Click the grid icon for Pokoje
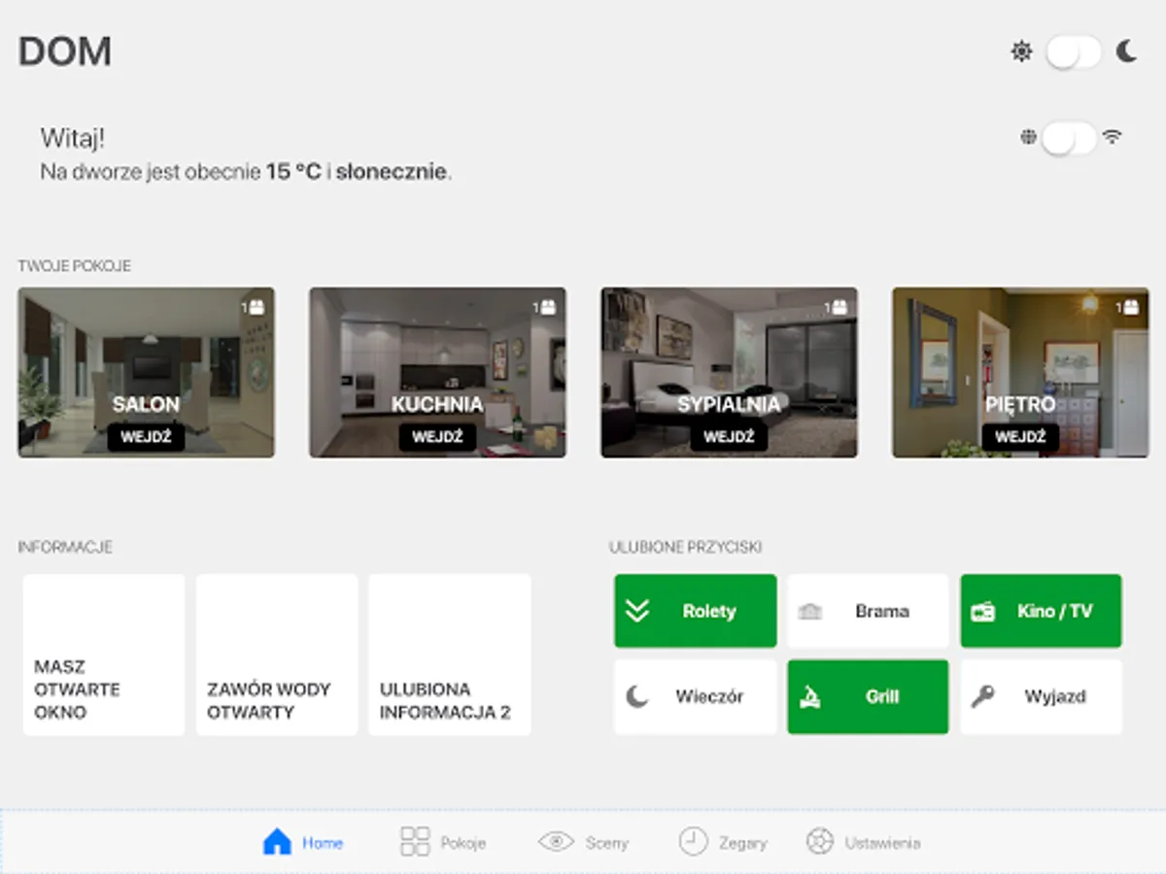Viewport: 1166px width, 874px height. coord(415,842)
